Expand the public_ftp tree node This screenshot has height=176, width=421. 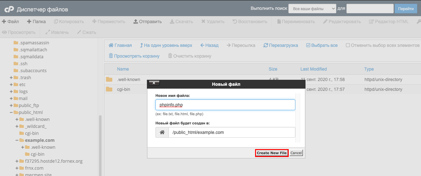tap(11, 105)
